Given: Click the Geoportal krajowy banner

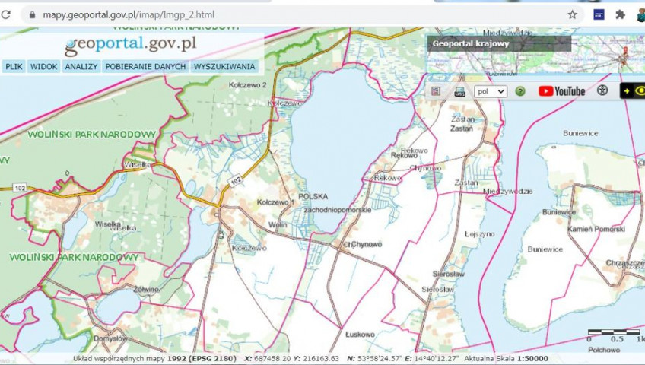Looking at the screenshot, I should [498, 43].
